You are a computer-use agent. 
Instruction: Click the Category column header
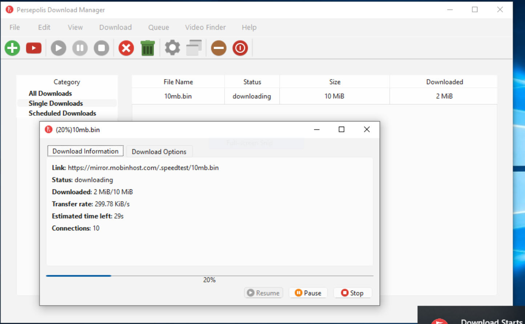click(x=67, y=82)
